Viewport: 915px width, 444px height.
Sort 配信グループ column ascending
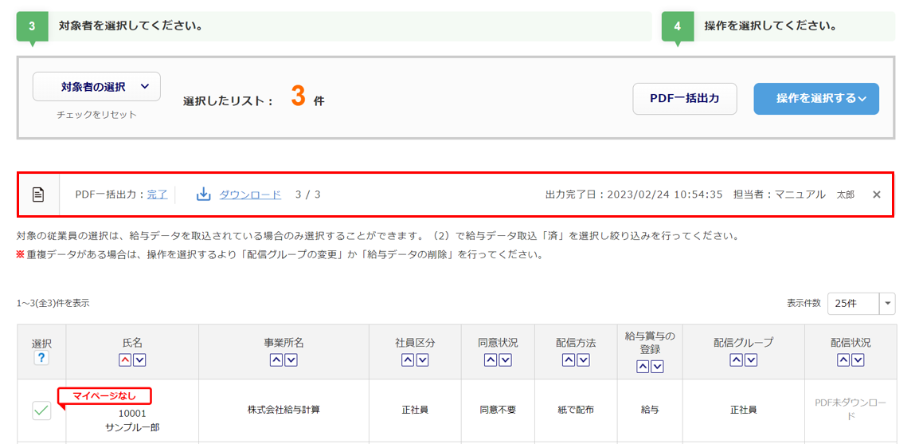coord(737,360)
